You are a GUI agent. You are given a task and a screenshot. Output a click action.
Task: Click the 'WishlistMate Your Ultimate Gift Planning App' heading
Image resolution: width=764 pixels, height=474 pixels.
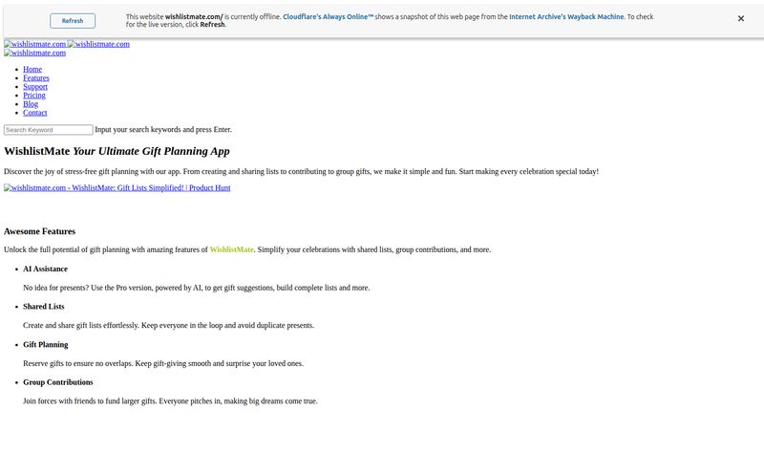point(117,151)
